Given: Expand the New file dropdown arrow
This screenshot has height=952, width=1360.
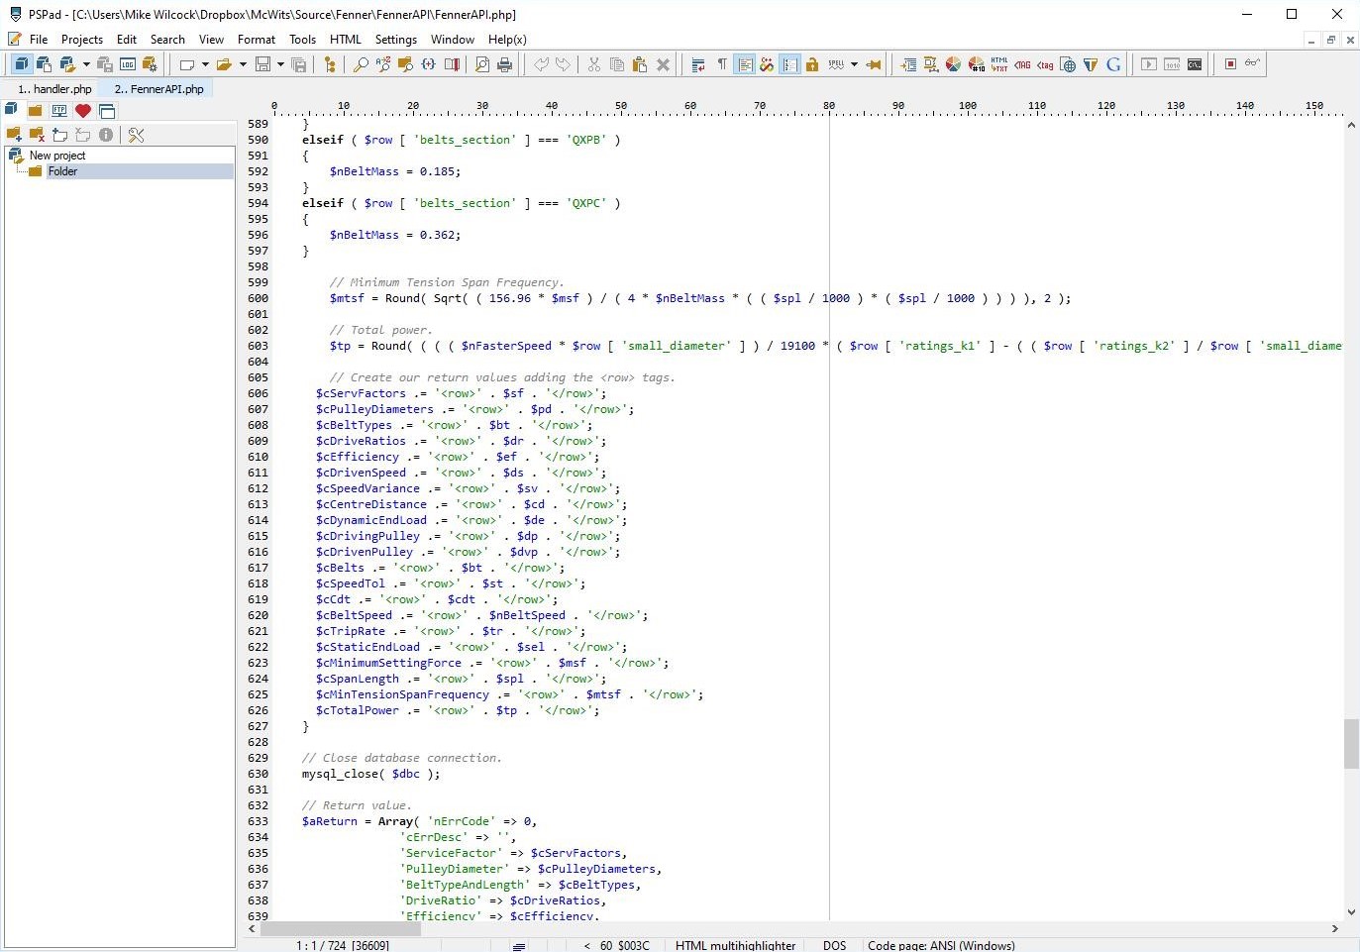Looking at the screenshot, I should [205, 64].
